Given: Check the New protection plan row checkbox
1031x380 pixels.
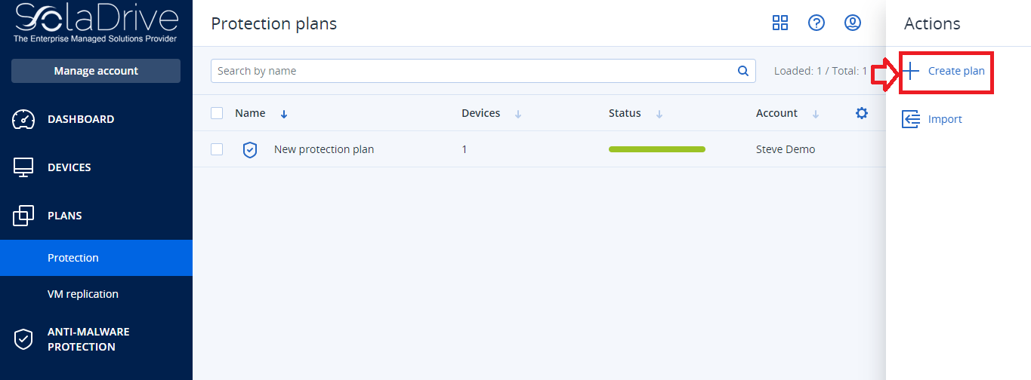Looking at the screenshot, I should (x=217, y=149).
